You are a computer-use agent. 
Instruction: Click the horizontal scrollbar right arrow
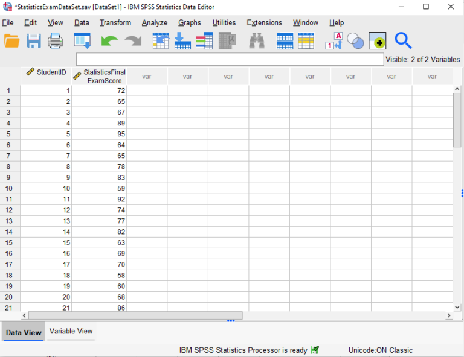point(449,315)
